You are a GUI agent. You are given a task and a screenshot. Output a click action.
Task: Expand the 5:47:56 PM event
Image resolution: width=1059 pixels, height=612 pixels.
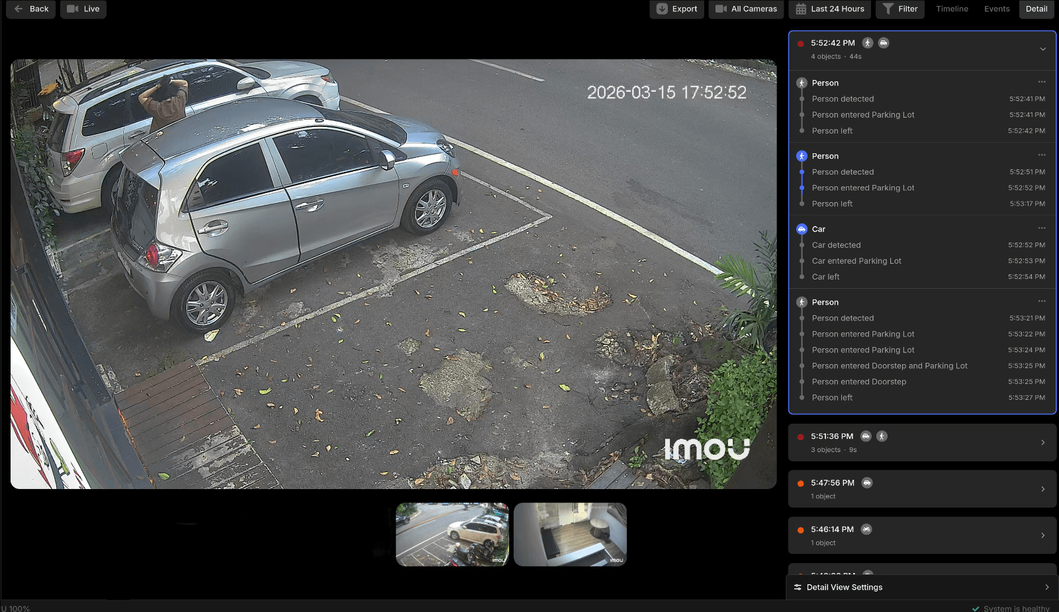1042,489
